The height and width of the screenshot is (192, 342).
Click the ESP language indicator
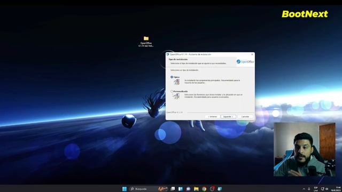pyautogui.click(x=316, y=189)
